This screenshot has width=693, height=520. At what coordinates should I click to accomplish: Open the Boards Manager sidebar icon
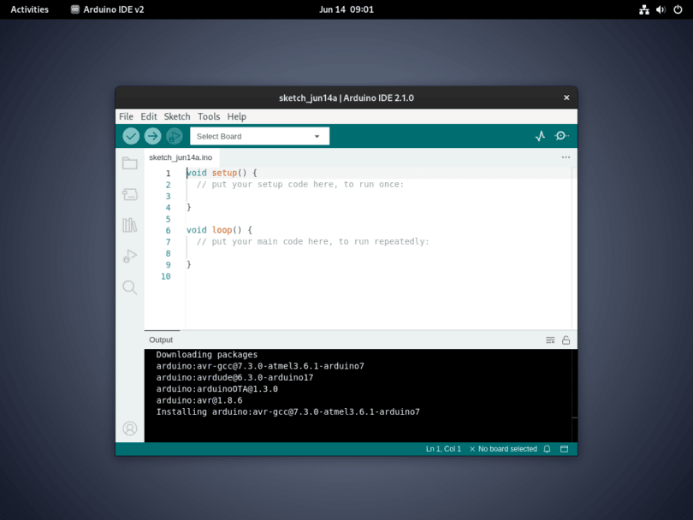[129, 194]
